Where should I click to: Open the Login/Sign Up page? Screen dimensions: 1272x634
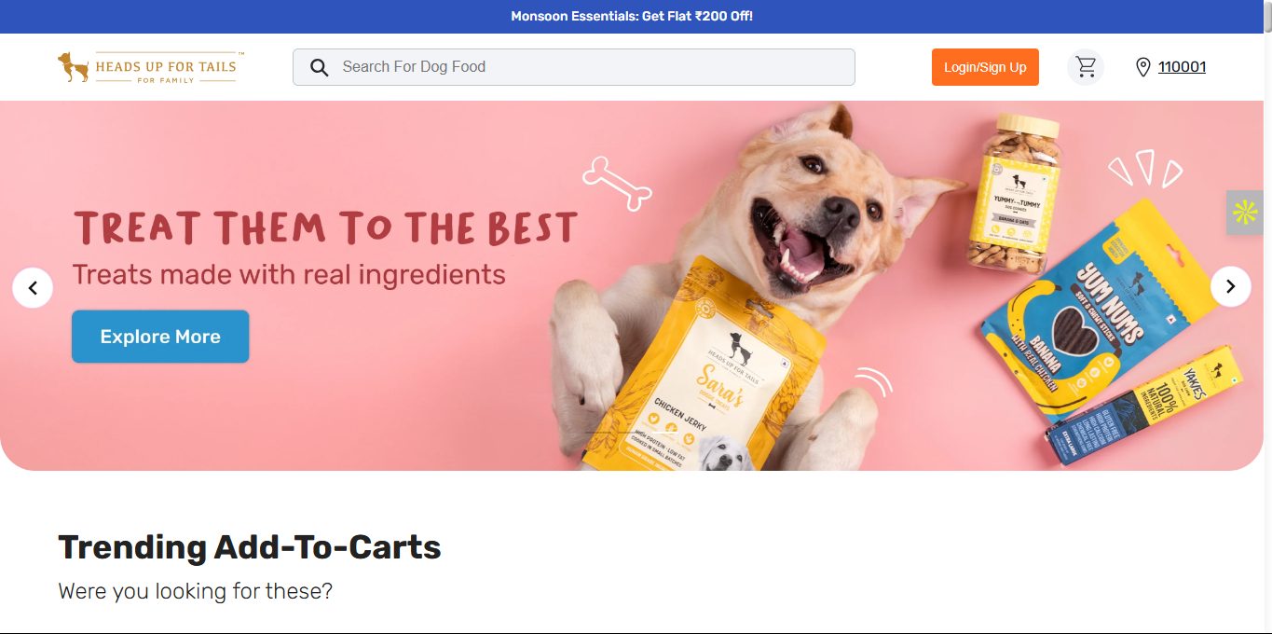pyautogui.click(x=985, y=67)
